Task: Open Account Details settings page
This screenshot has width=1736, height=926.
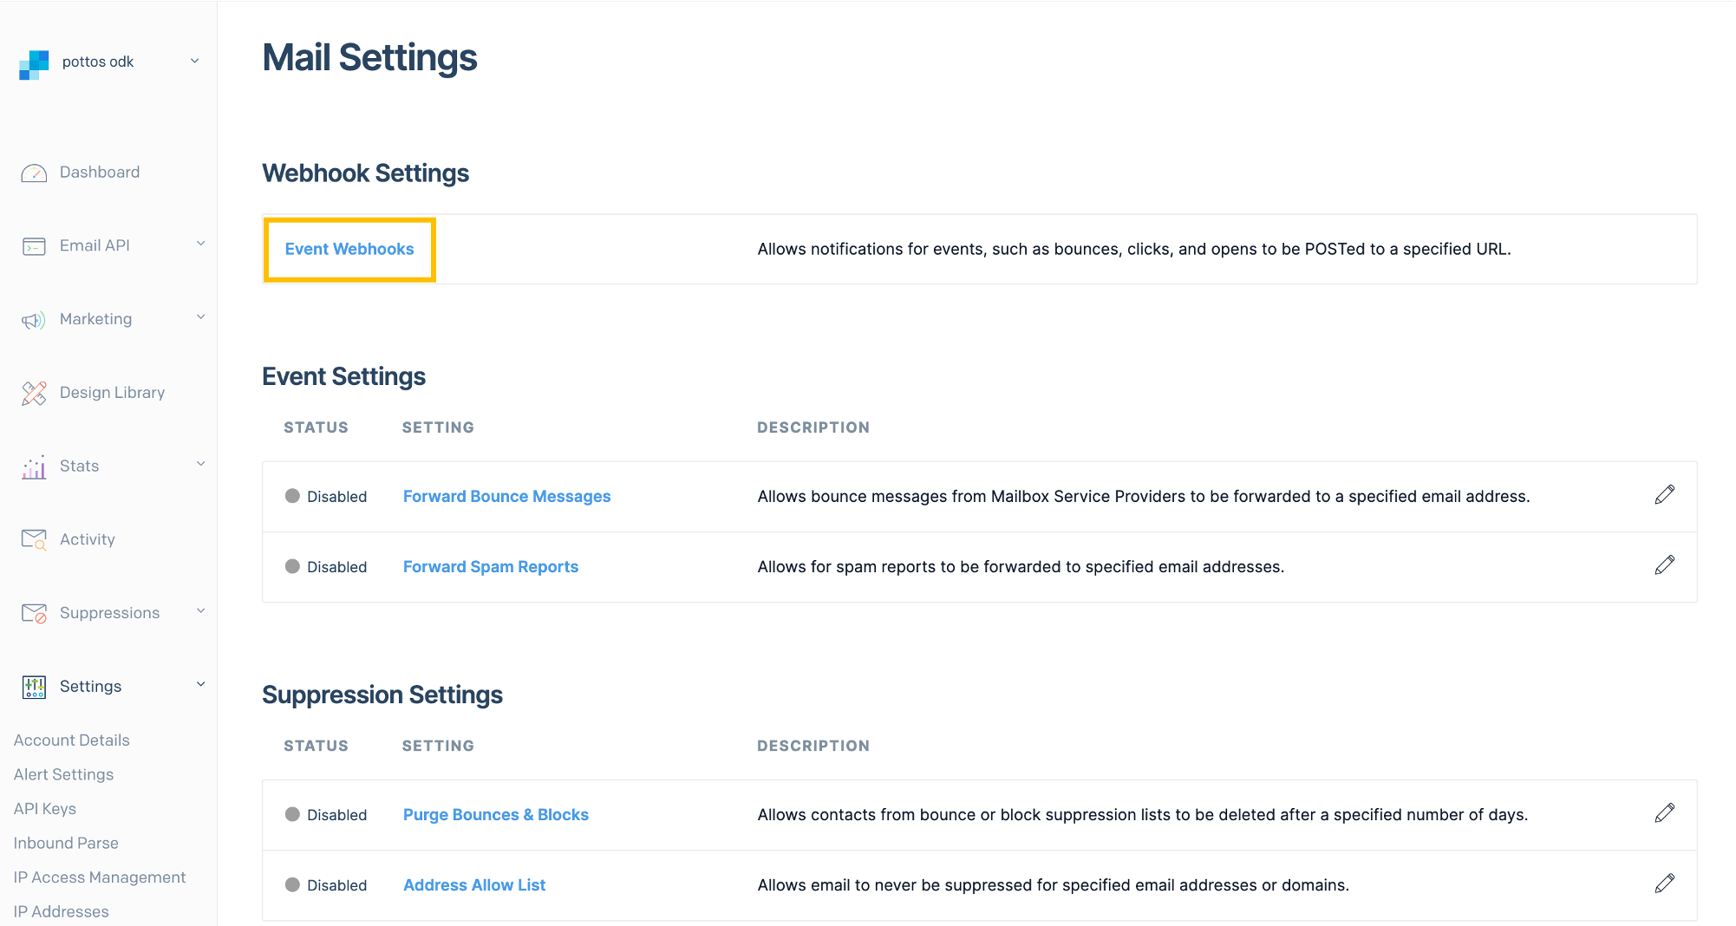Action: 72,740
